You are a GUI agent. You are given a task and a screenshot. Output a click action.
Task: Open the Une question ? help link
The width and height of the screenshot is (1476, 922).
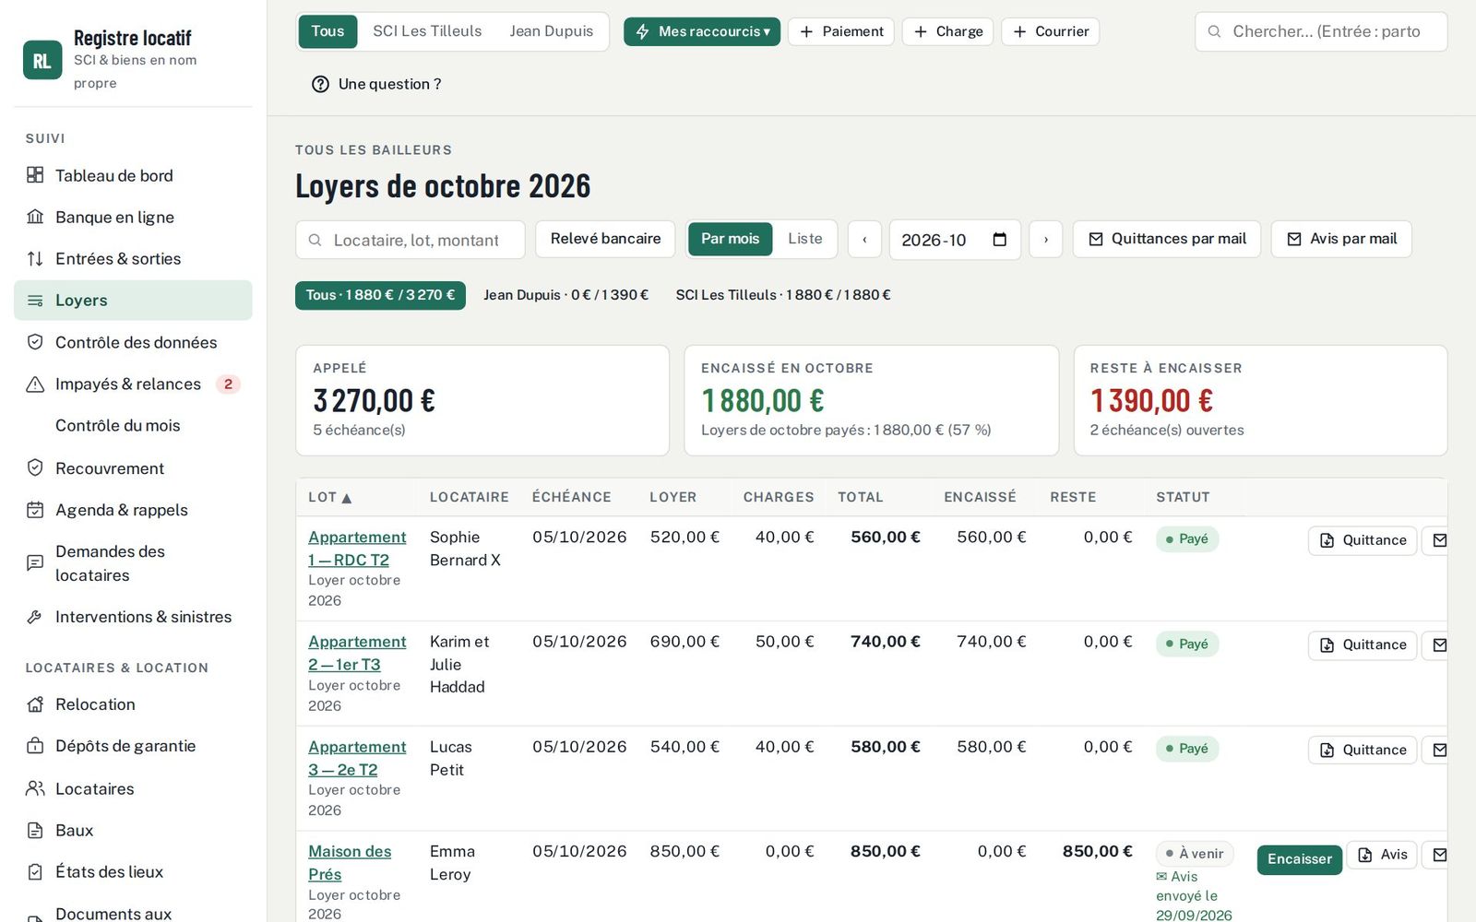coord(376,84)
